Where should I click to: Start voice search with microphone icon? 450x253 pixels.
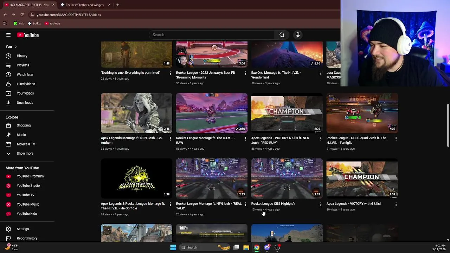pos(298,35)
